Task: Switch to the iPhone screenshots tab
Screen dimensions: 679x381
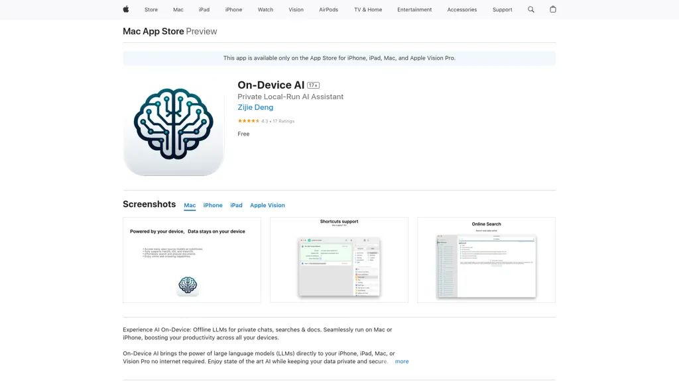Action: pyautogui.click(x=213, y=205)
